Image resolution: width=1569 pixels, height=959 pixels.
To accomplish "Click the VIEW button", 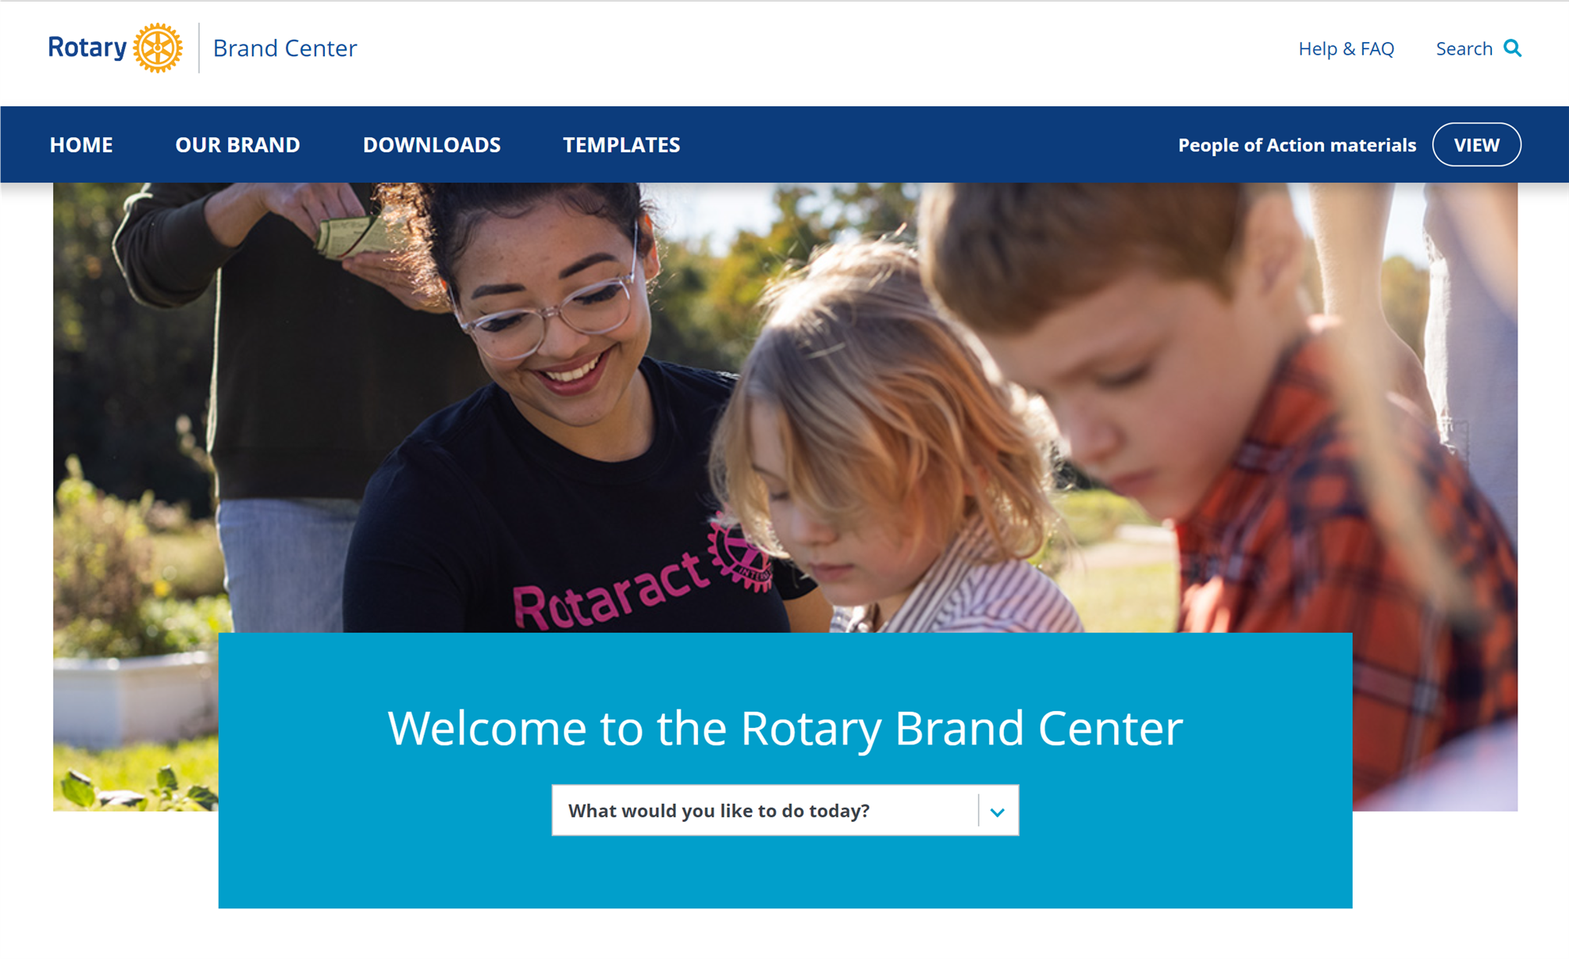I will point(1476,145).
